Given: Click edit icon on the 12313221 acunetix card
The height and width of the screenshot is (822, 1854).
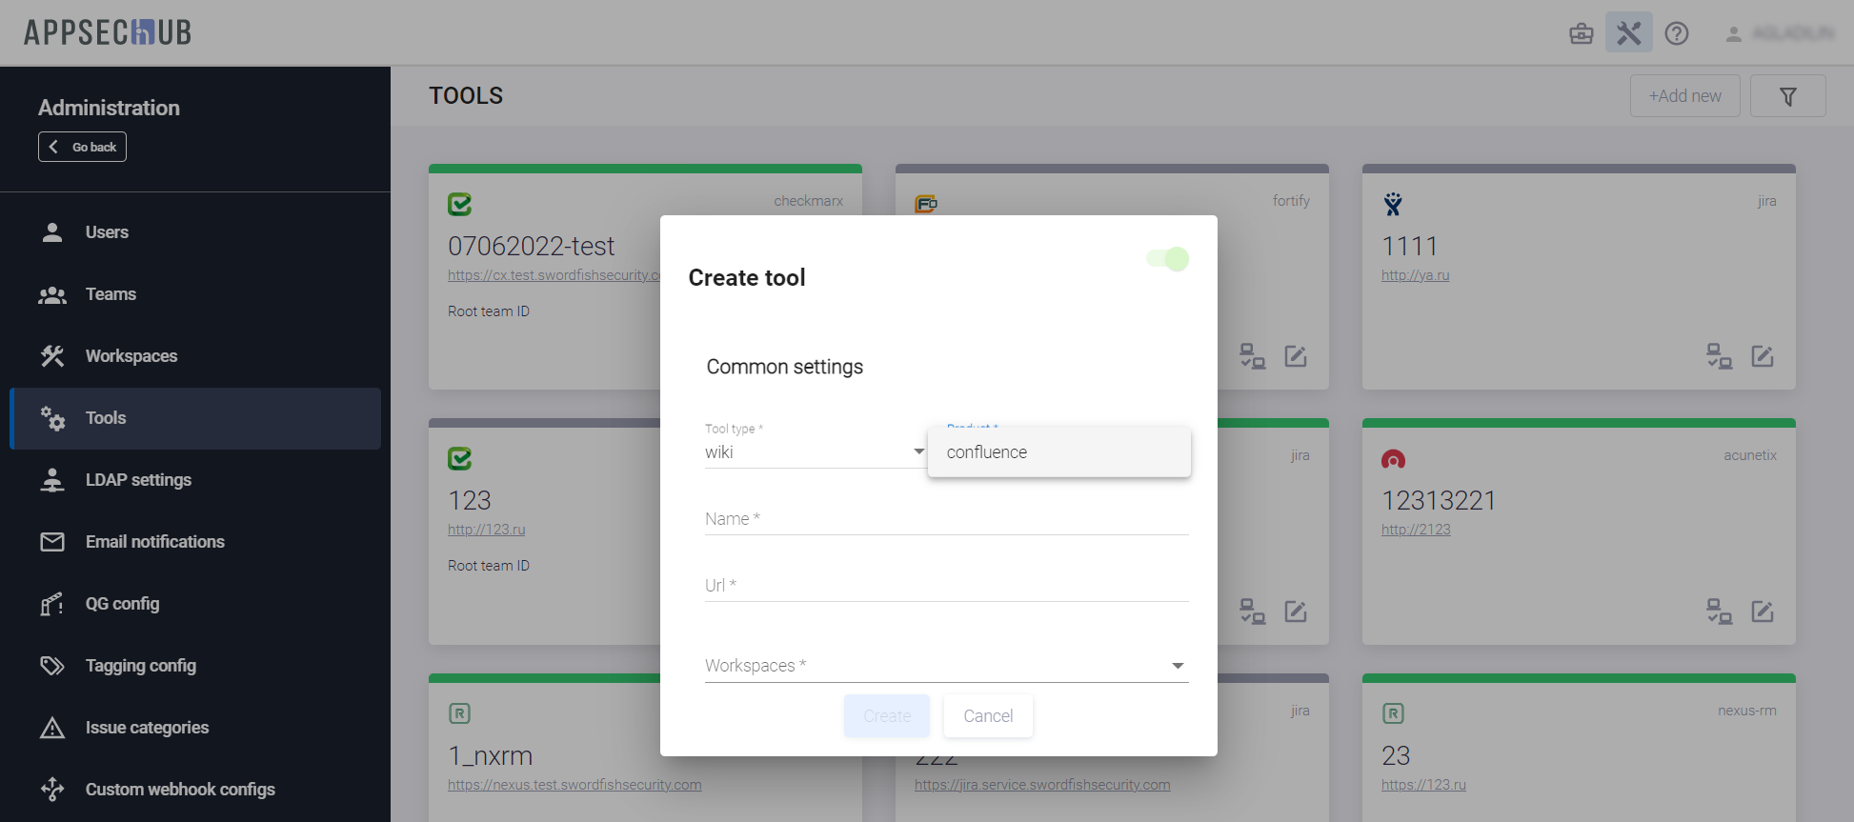Looking at the screenshot, I should (x=1762, y=611).
